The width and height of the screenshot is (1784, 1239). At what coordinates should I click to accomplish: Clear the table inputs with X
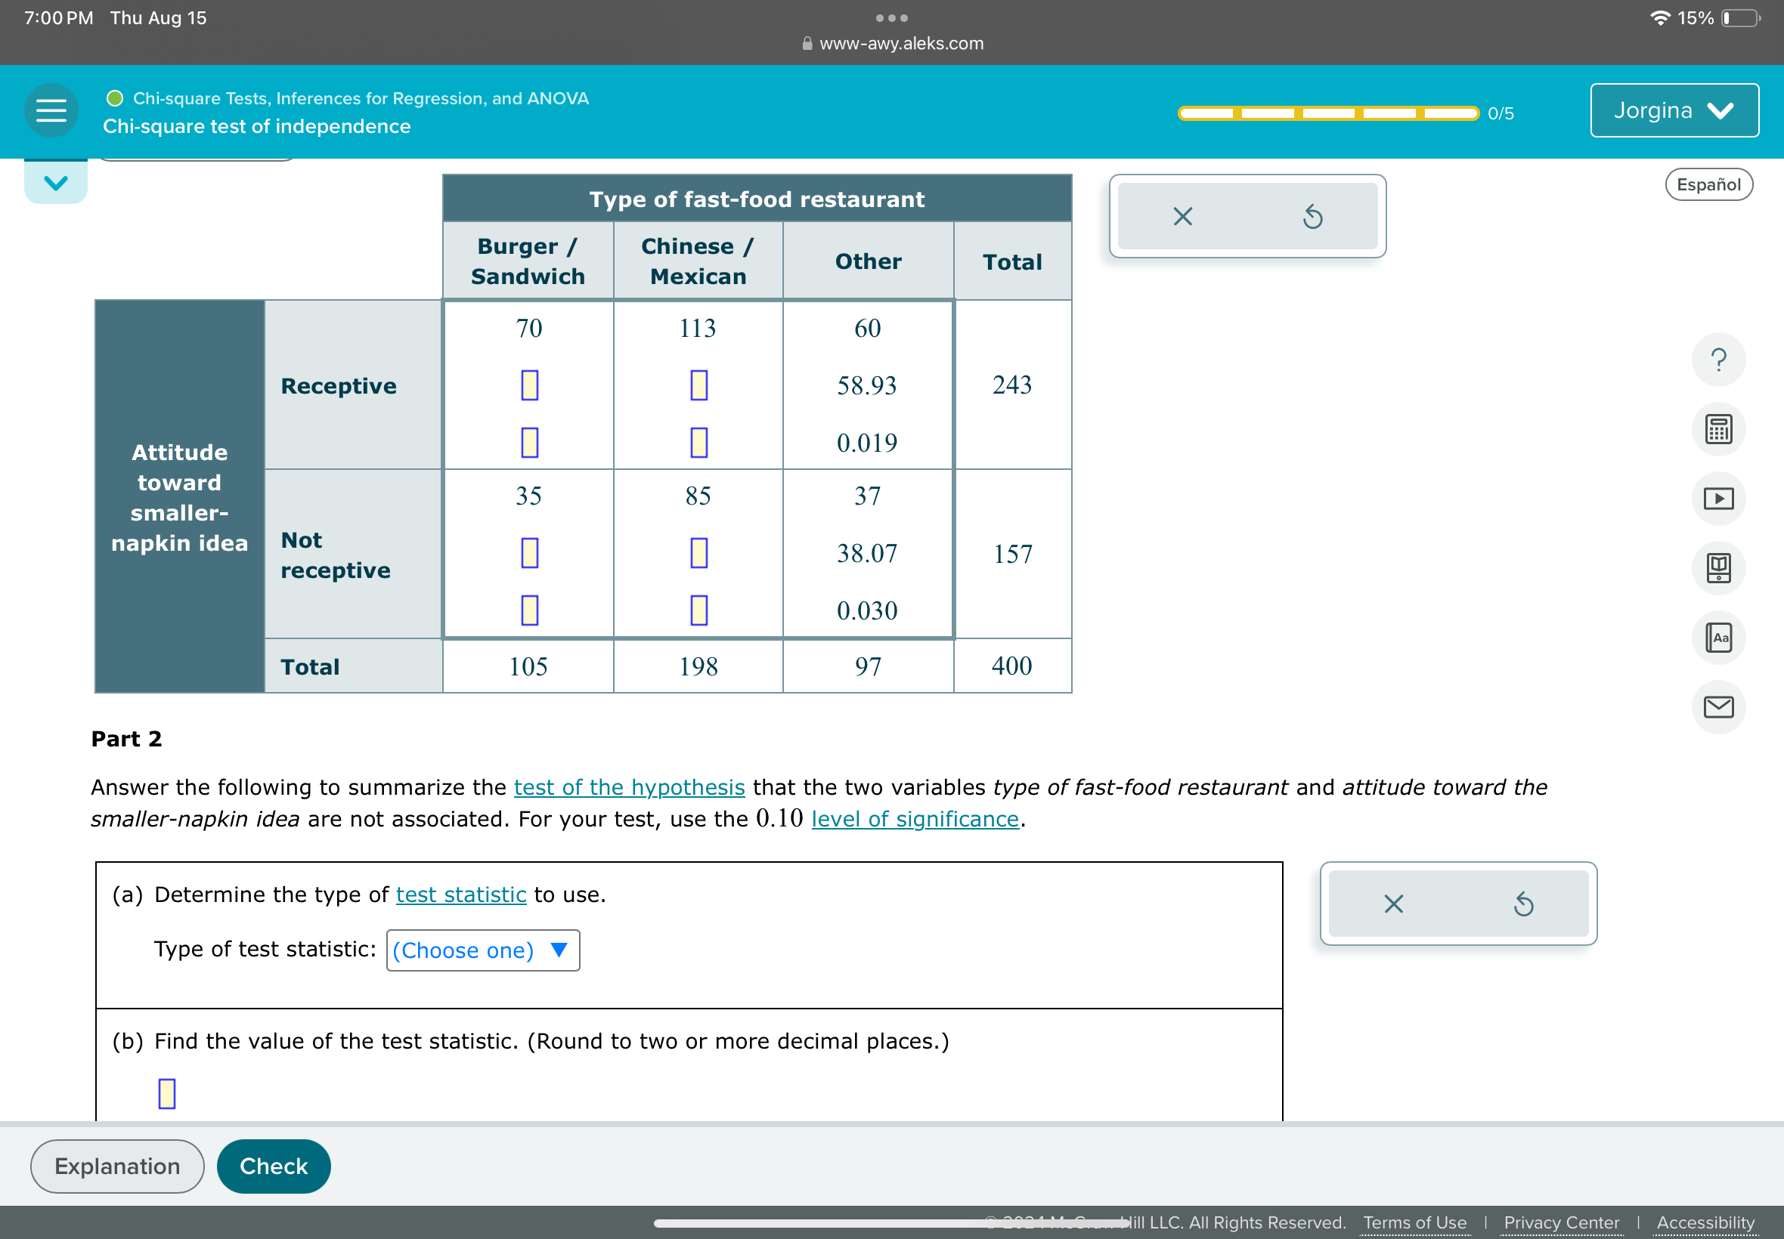pyautogui.click(x=1182, y=217)
